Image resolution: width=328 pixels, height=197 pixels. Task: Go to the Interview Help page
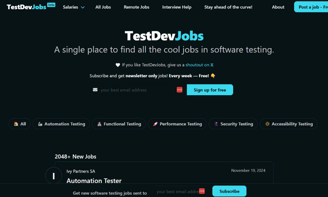[177, 7]
